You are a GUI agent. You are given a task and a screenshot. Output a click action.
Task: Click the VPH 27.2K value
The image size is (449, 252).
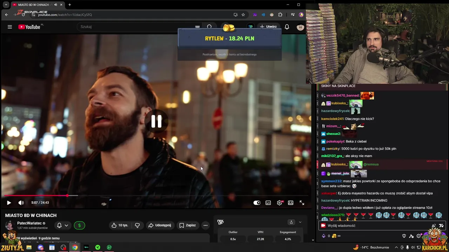[x=260, y=239]
